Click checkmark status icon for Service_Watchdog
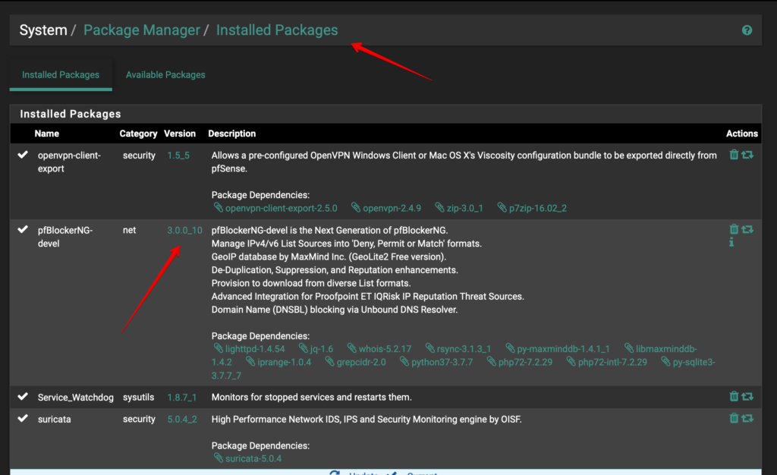The width and height of the screenshot is (777, 475). [23, 396]
